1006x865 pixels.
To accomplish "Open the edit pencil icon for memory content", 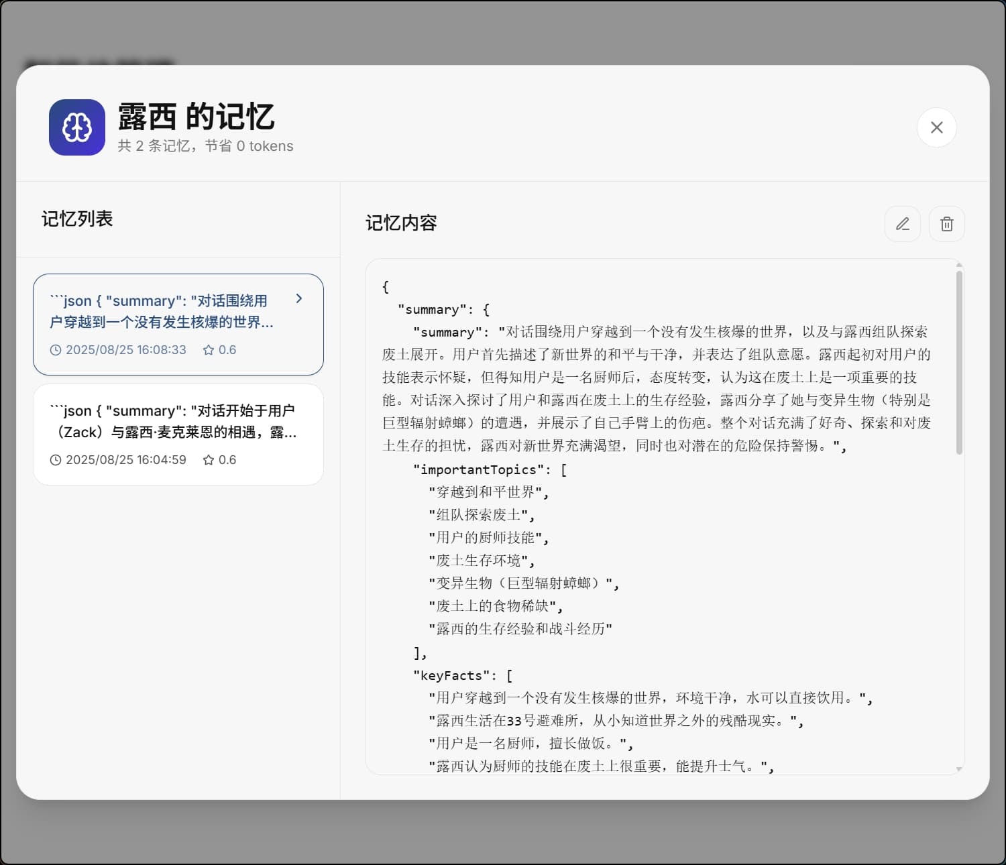I will 902,224.
